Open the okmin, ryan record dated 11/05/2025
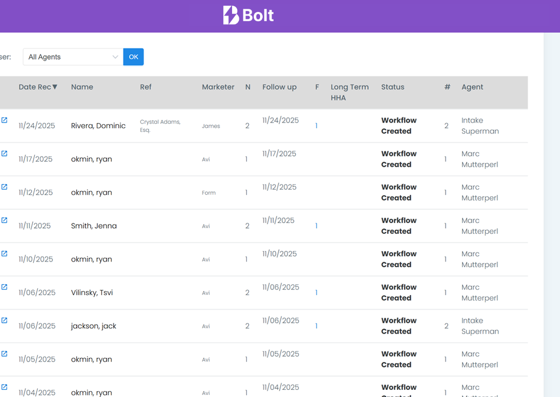 (5, 354)
